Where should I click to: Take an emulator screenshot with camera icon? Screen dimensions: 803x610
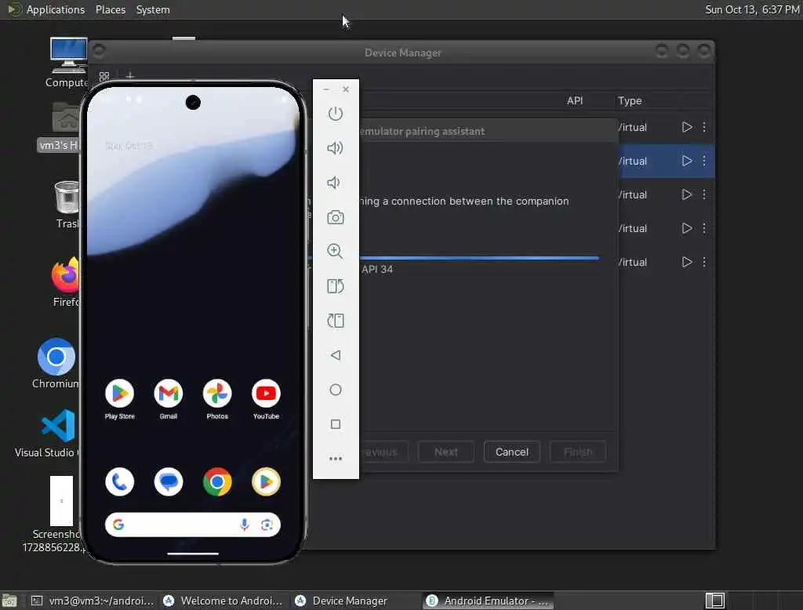tap(336, 217)
